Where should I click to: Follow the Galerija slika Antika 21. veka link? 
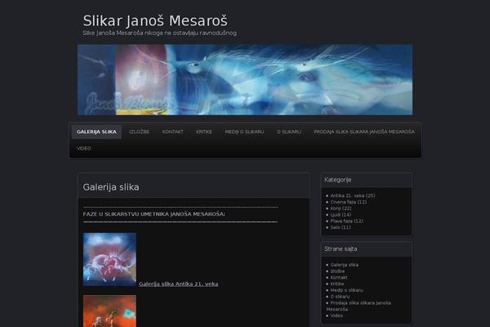[x=178, y=284]
